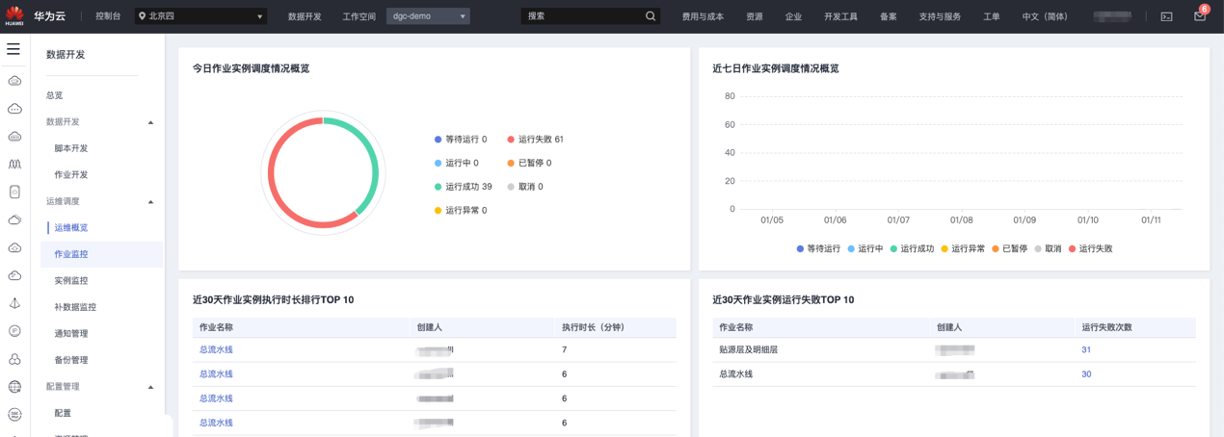
Task: Collapse the 运维调度 sidebar section
Action: 150,202
